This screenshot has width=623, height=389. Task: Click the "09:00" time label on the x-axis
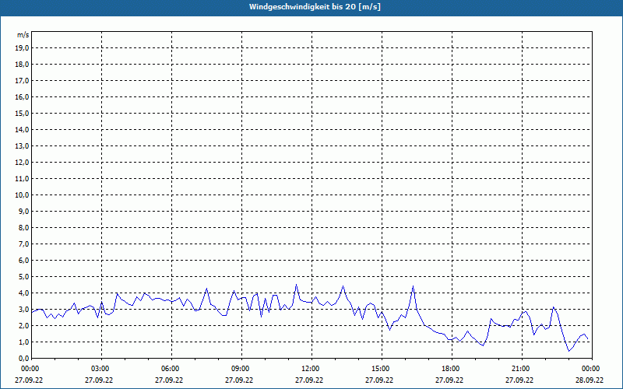pos(241,369)
